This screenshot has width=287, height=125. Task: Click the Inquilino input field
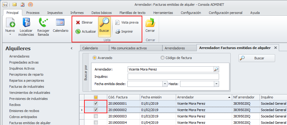point(173,77)
